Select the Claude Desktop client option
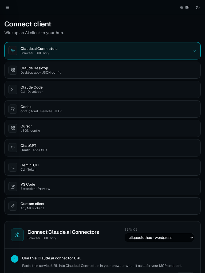Screen dimensions: 205x273 (x=102, y=70)
